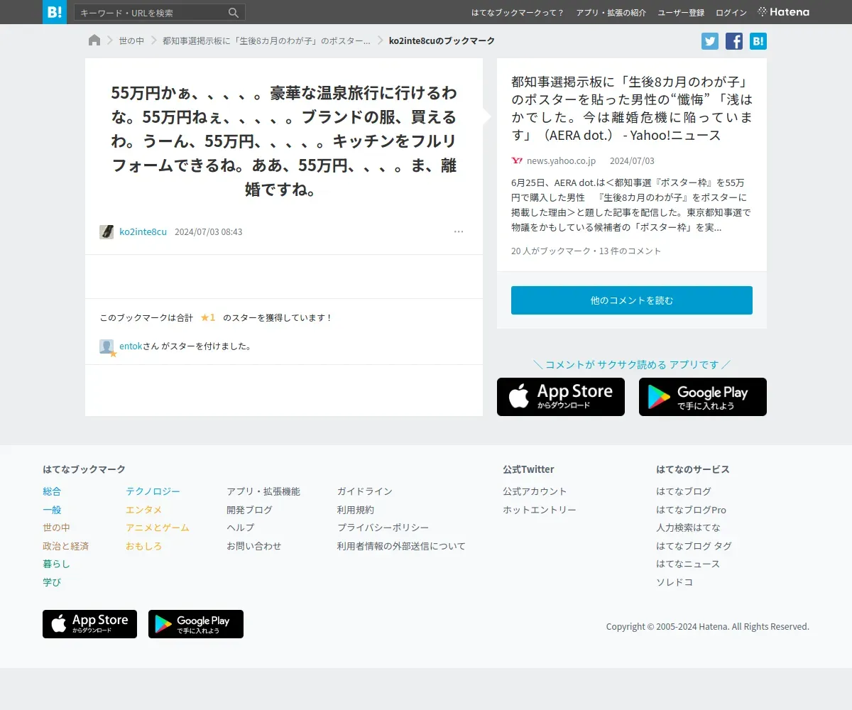Open ソレドコ service link
The image size is (852, 710).
pos(674,582)
